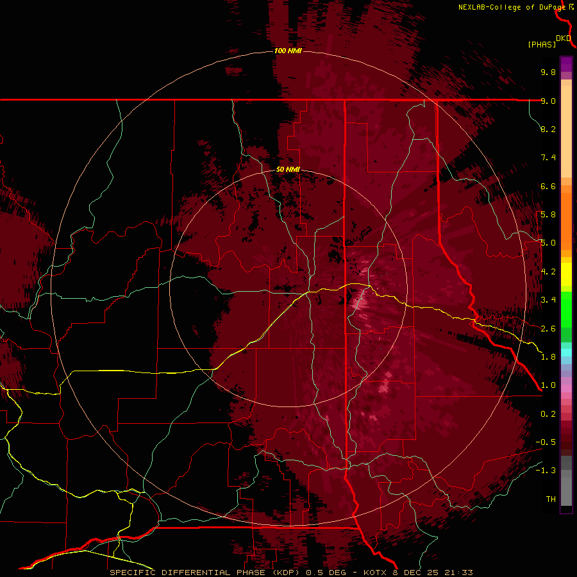Click the TH label on the scale
The height and width of the screenshot is (577, 577).
(x=551, y=499)
